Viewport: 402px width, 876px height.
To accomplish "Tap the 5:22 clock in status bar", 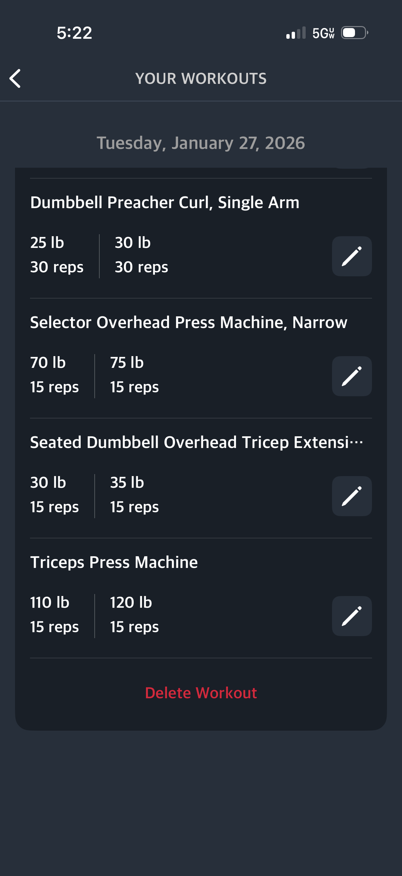I will tap(74, 33).
